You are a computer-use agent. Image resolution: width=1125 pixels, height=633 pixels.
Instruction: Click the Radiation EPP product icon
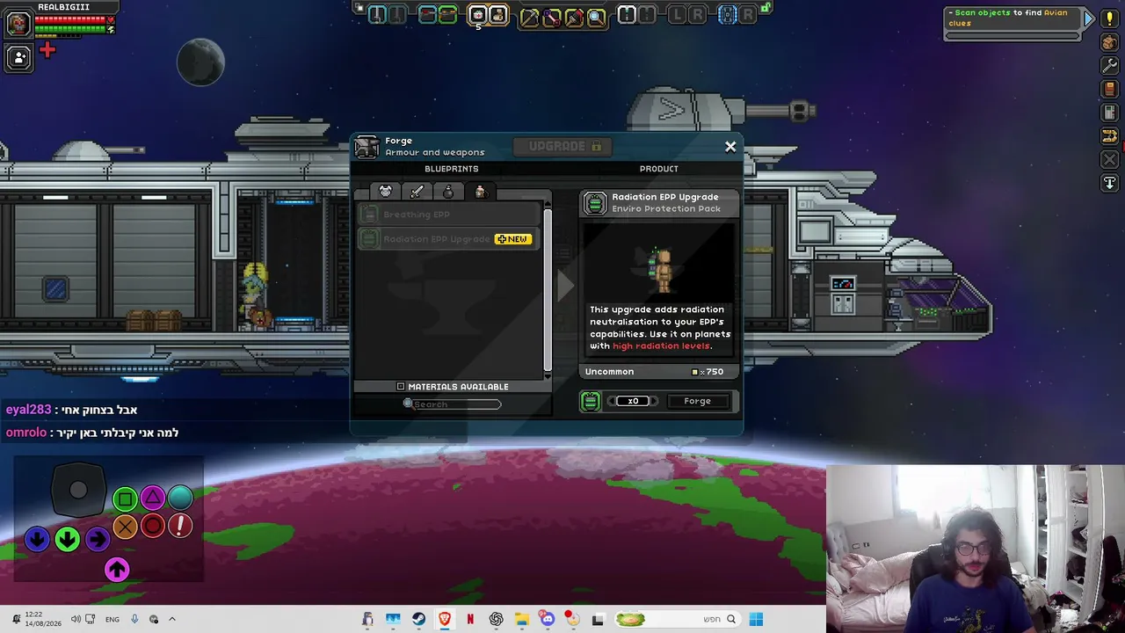[x=595, y=203]
